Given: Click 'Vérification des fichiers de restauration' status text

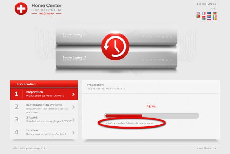Looking at the screenshot, I should click(130, 123).
